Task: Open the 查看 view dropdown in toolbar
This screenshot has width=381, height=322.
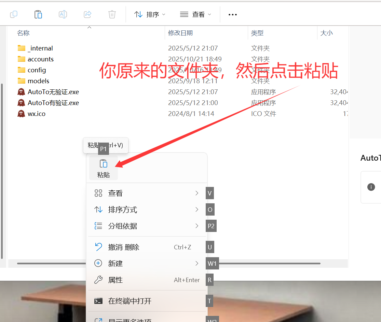Action: (195, 14)
